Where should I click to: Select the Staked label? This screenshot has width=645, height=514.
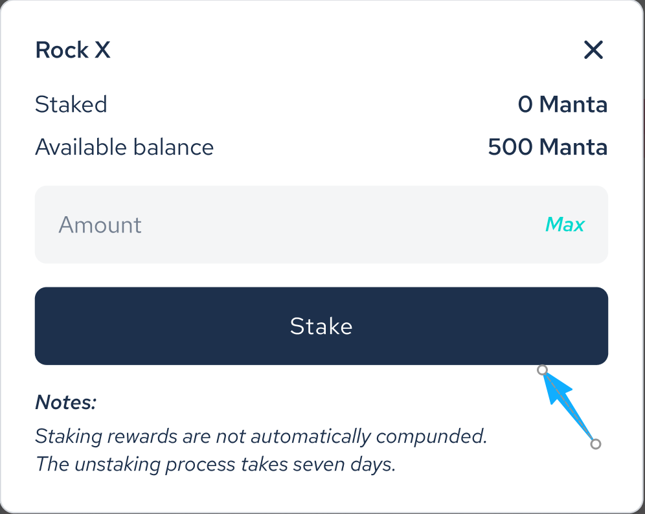[x=71, y=104]
